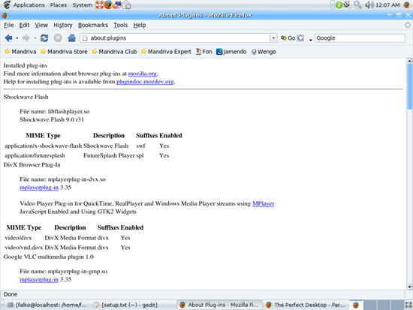
Task: Switch to setup.txt gedit taskbar item
Action: pyautogui.click(x=126, y=305)
